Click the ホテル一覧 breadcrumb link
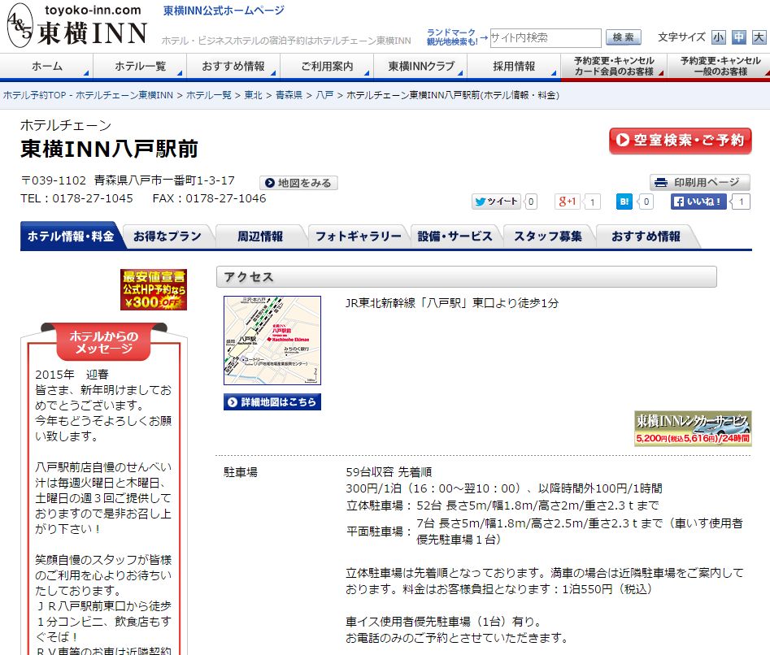 209,95
